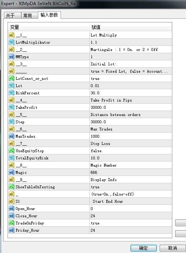Click the 取消 cancel button
This screenshot has width=186, height=253.
tap(173, 248)
